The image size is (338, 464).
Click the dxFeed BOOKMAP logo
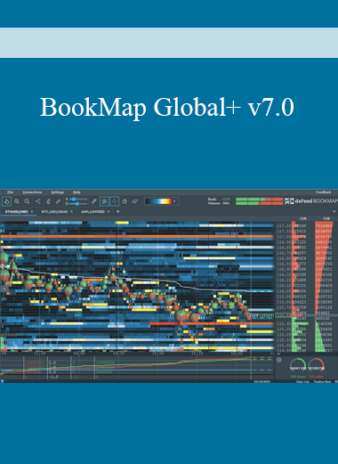click(311, 201)
